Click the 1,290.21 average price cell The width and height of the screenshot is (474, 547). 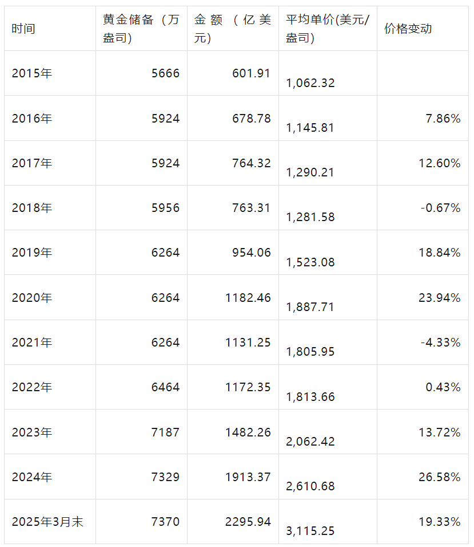(x=328, y=163)
